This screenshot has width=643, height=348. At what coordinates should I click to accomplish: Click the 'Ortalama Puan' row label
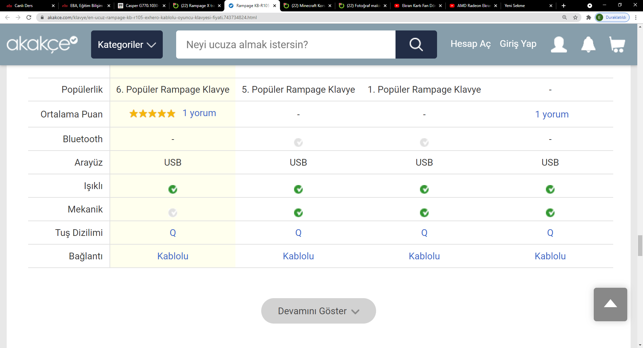(72, 114)
